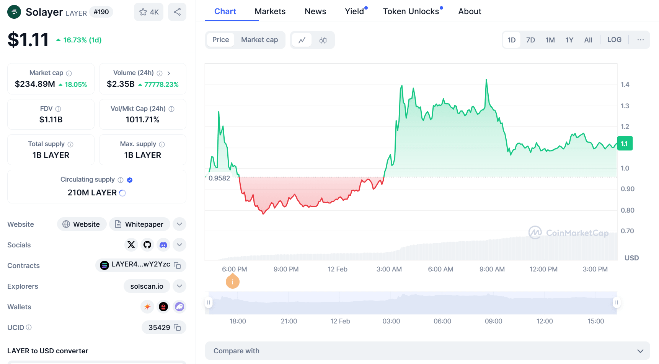Open the GitHub social link

147,245
